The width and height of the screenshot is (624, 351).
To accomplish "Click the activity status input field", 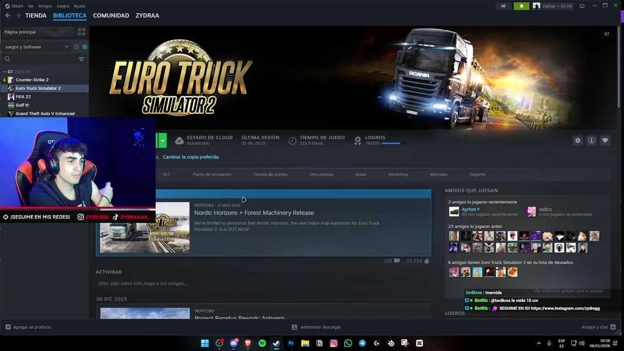I will click(x=263, y=283).
